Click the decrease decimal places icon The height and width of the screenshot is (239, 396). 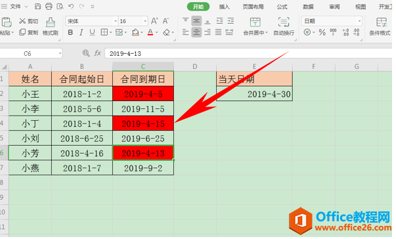[357, 32]
